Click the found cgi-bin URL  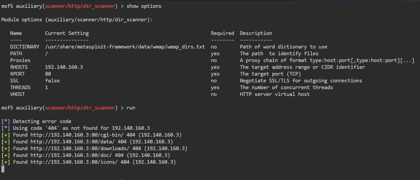pyautogui.click(x=73, y=135)
